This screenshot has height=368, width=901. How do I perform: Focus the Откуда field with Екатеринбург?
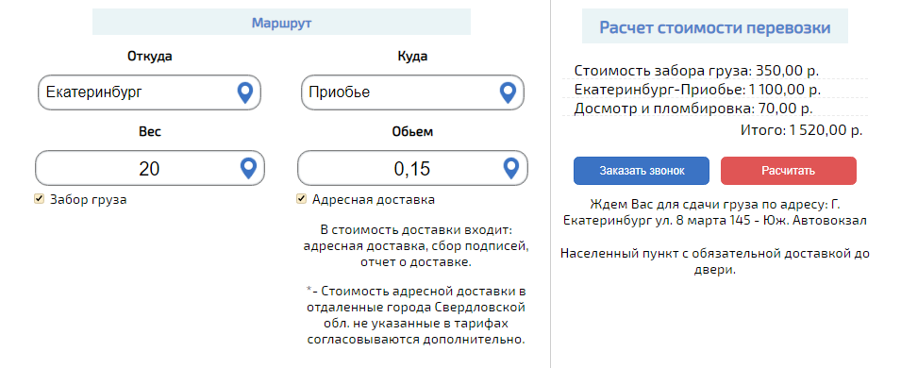(x=149, y=92)
